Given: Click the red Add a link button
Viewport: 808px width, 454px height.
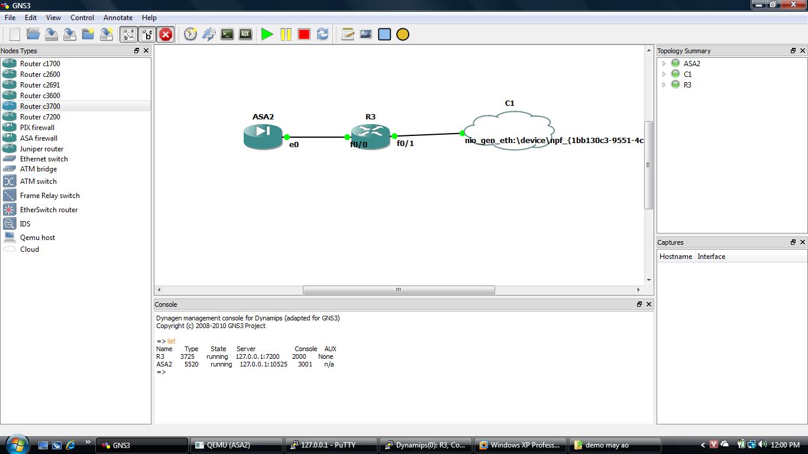Looking at the screenshot, I should [x=166, y=34].
